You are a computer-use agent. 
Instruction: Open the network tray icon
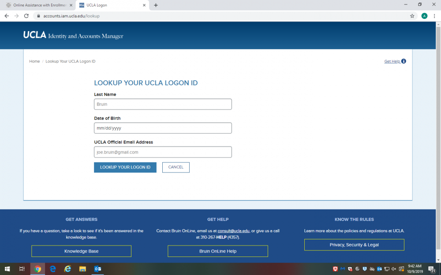(387, 269)
